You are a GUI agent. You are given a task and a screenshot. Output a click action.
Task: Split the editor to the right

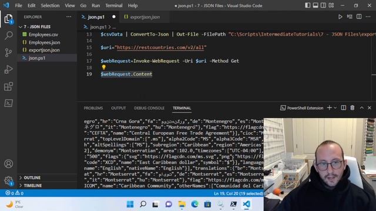click(359, 17)
